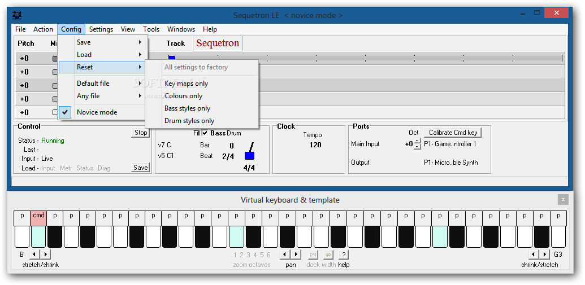Open the Tools menu

[x=151, y=29]
